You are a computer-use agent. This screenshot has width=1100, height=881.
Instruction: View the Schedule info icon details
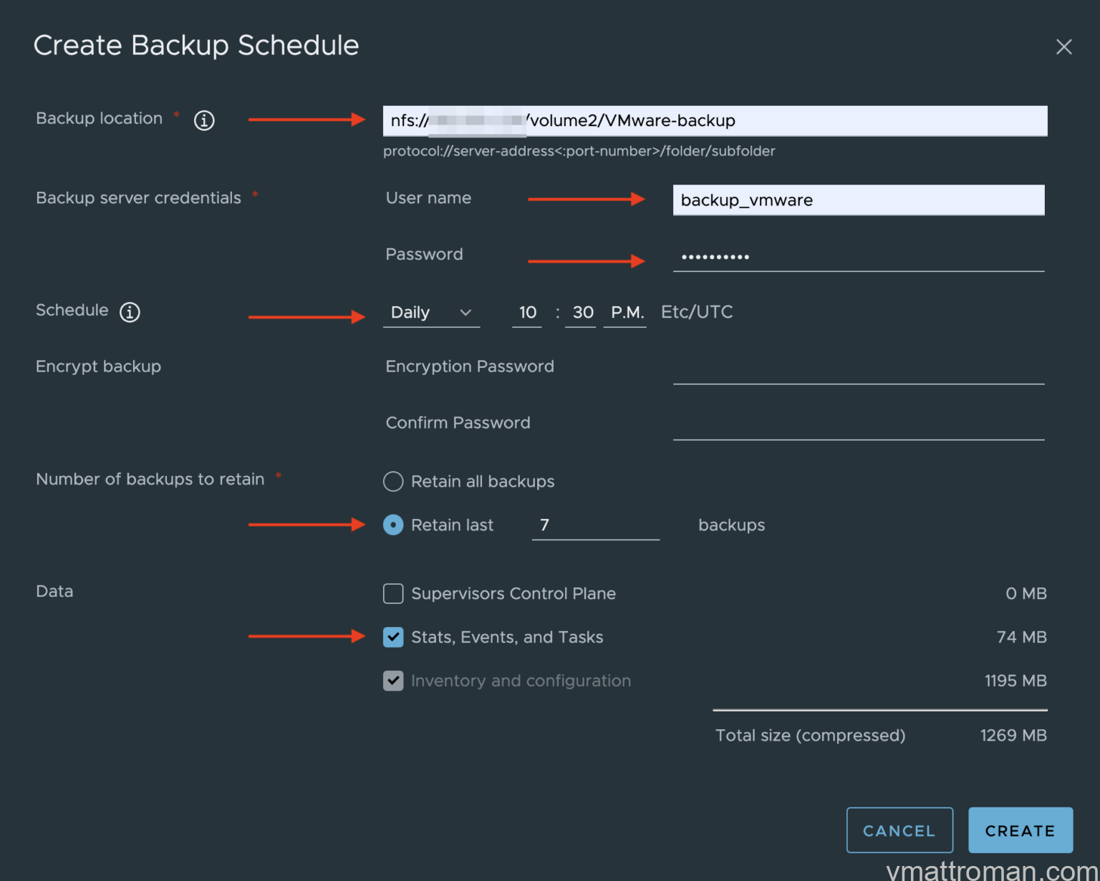130,312
